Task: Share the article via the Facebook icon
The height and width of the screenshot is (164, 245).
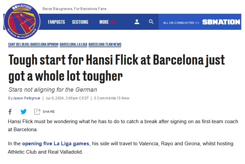Action: 10,111
